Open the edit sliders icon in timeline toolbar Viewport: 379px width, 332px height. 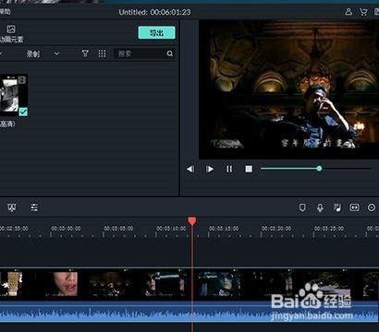click(34, 207)
